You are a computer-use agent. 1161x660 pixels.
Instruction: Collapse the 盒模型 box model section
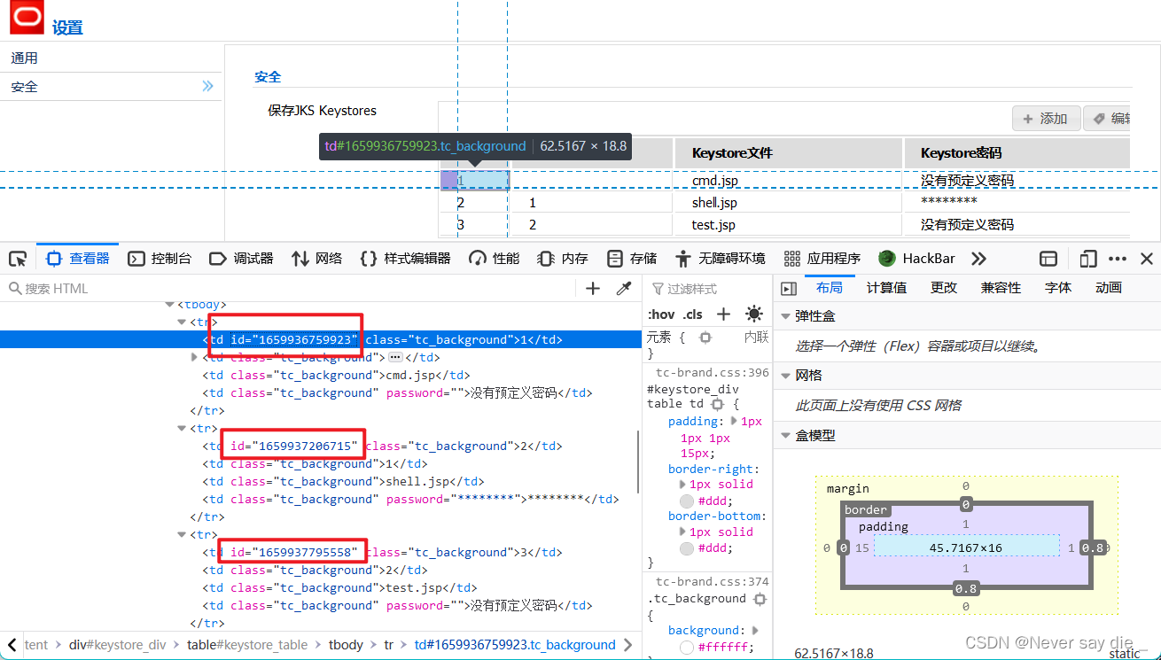(x=785, y=435)
